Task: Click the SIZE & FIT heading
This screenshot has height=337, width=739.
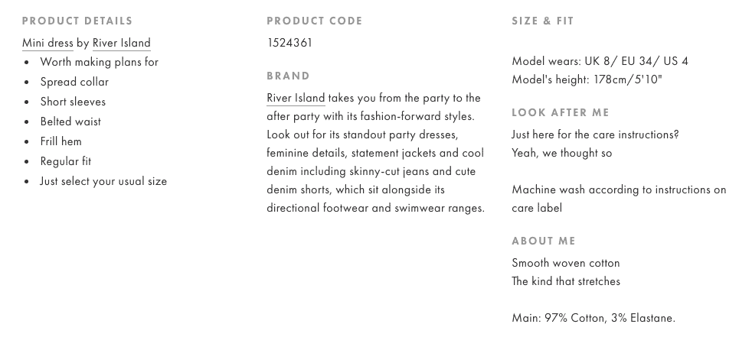Action: (x=543, y=21)
